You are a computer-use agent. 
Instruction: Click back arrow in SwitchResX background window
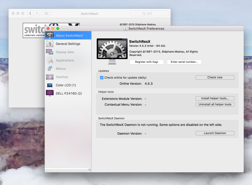pos(30,13)
